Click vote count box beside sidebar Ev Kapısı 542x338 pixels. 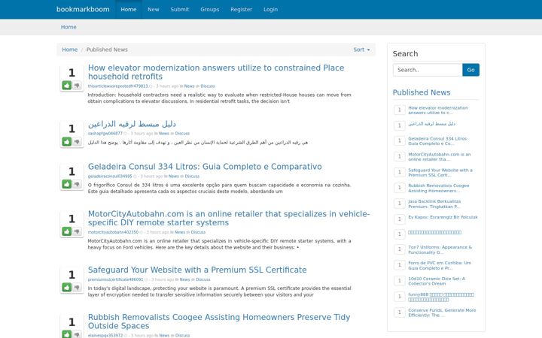400,219
